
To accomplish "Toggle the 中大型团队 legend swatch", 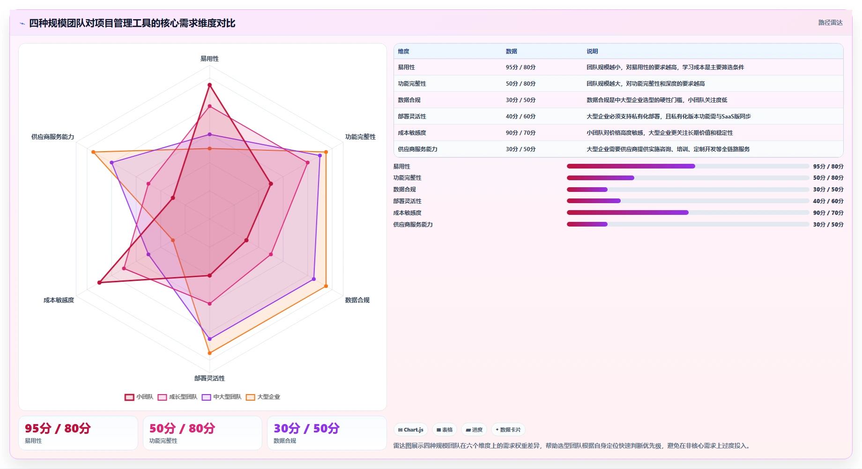I will [x=207, y=397].
